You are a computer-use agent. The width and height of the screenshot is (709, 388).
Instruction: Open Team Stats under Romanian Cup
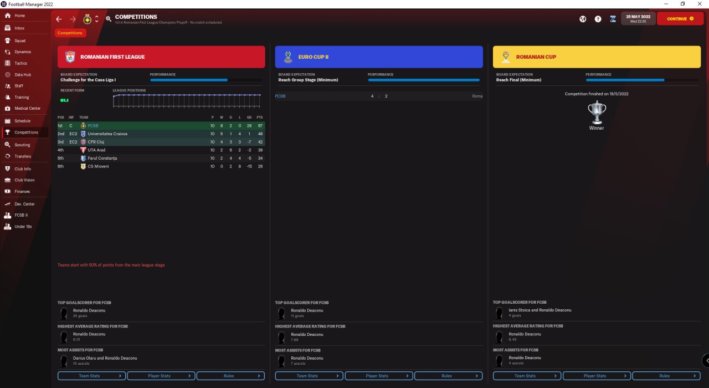[527, 376]
